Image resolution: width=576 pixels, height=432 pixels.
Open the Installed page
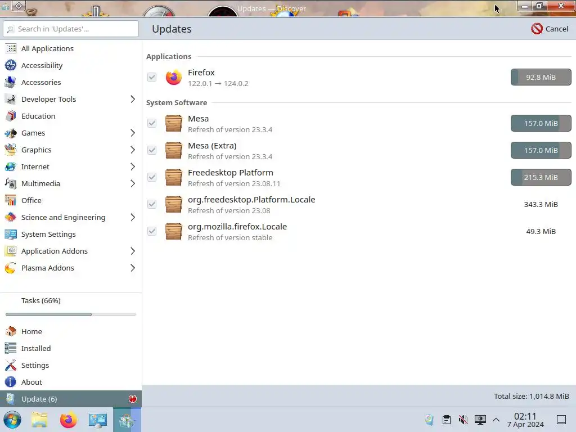(71, 348)
